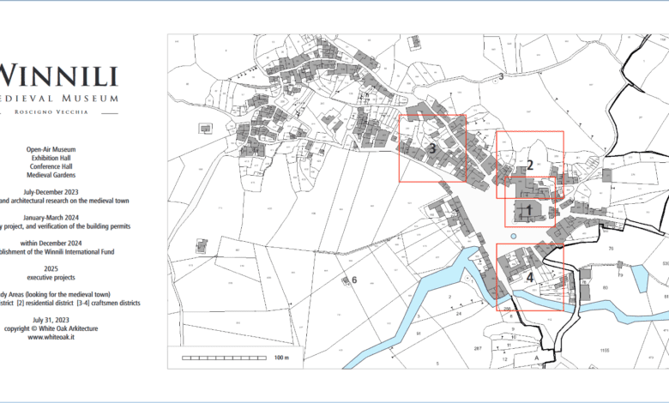Select the 'Medieval Museum' subtitle text
Image resolution: width=669 pixels, height=403 pixels.
click(x=59, y=99)
